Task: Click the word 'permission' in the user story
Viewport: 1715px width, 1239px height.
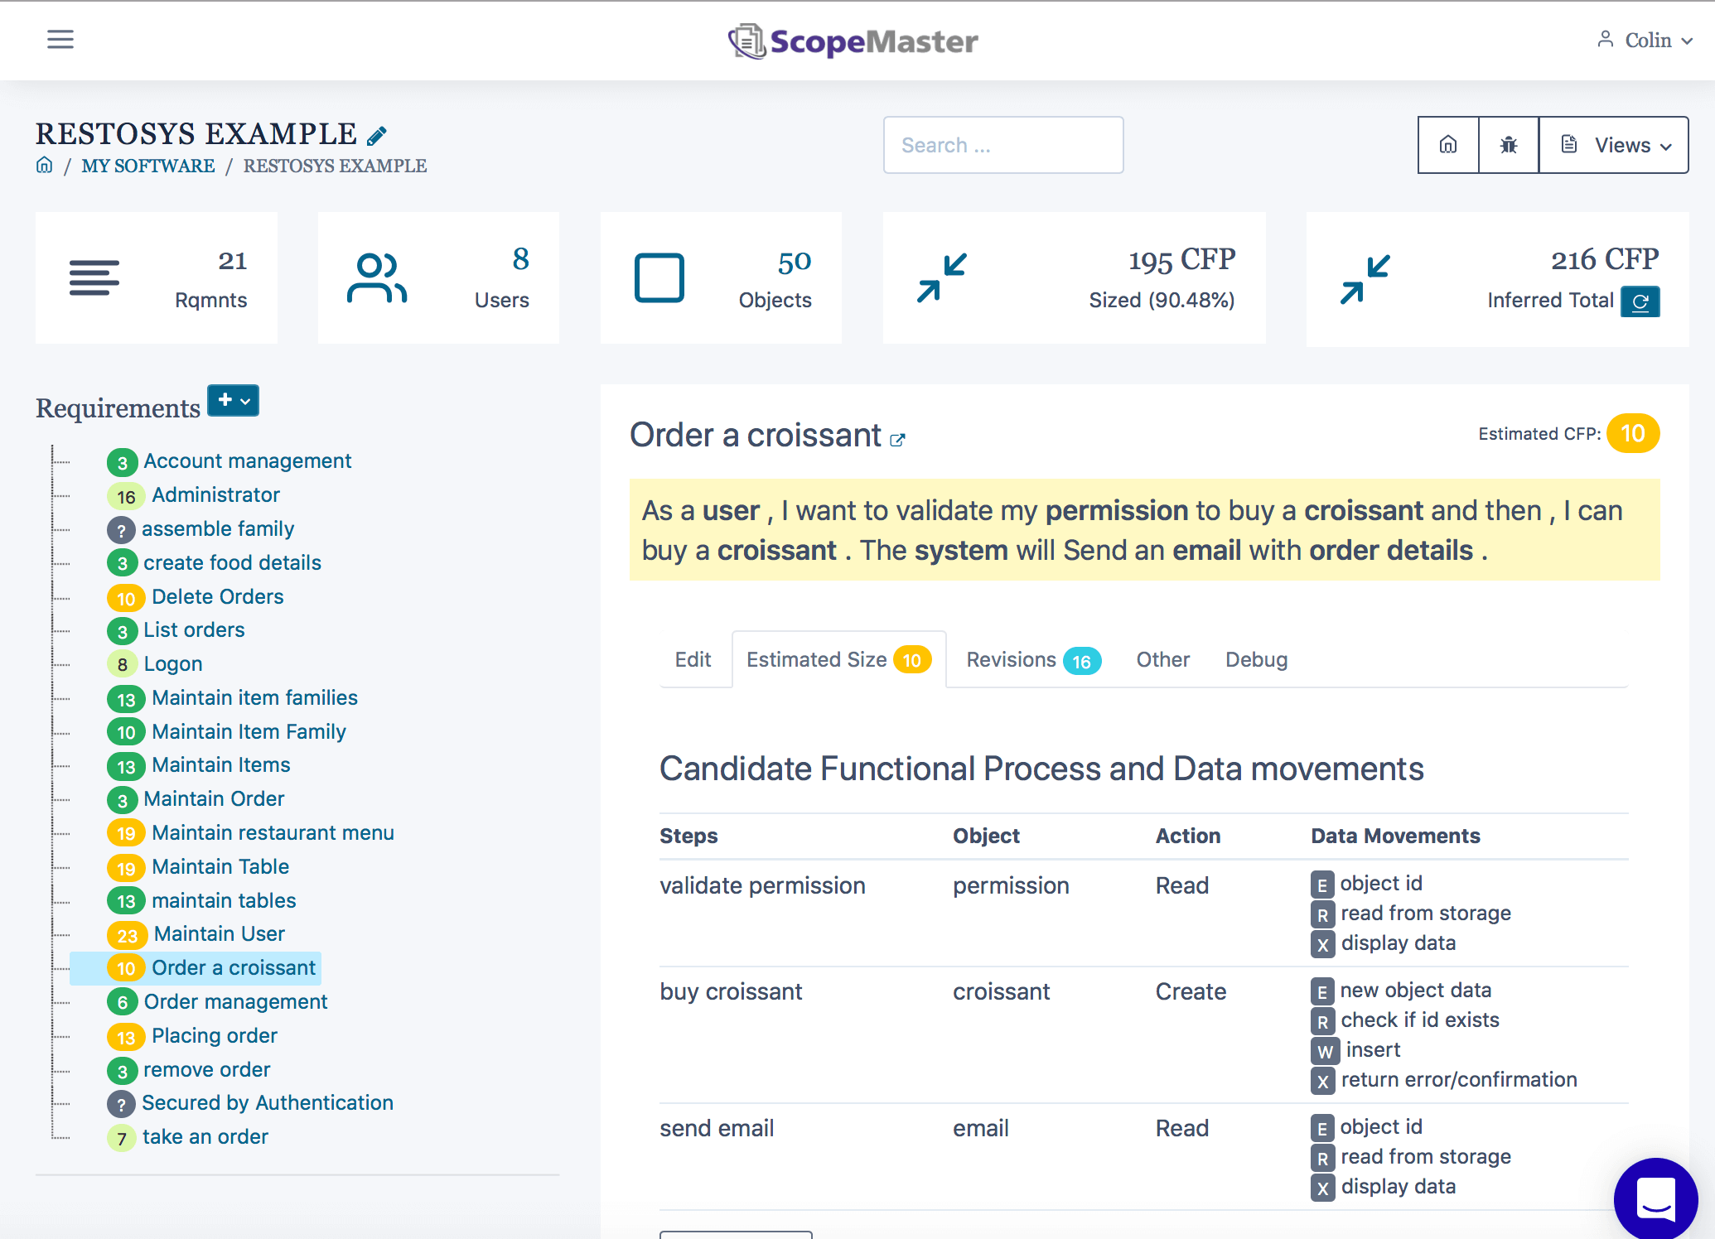Action: pyautogui.click(x=1116, y=511)
